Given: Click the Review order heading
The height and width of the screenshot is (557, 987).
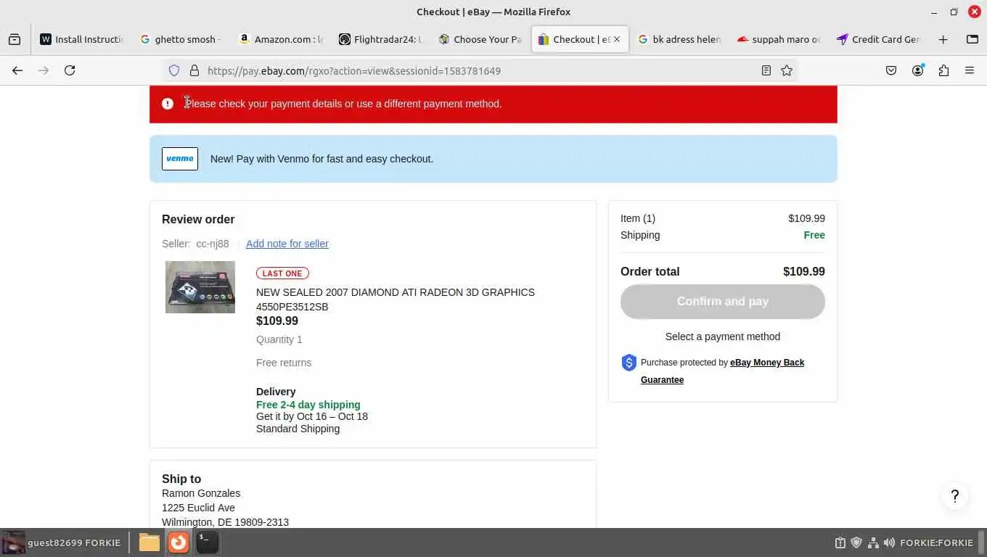Looking at the screenshot, I should 198,219.
